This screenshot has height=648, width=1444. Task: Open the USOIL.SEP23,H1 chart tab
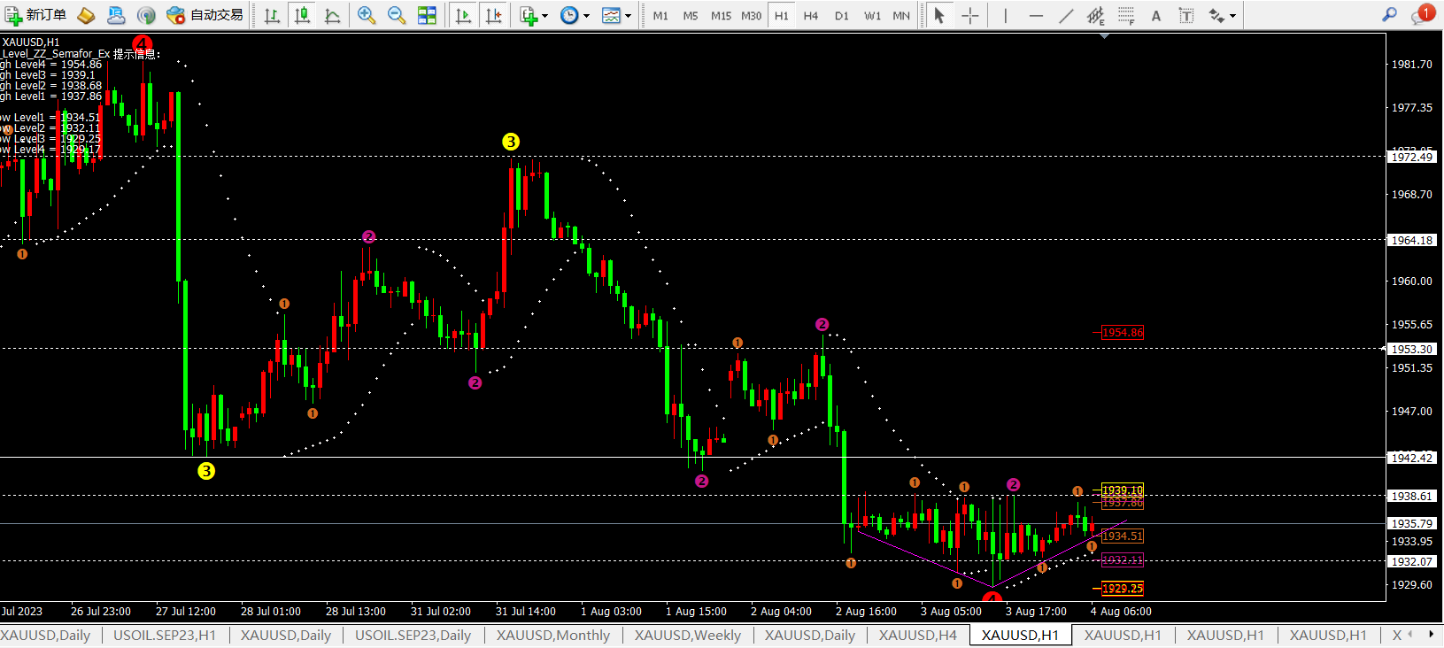click(x=165, y=635)
